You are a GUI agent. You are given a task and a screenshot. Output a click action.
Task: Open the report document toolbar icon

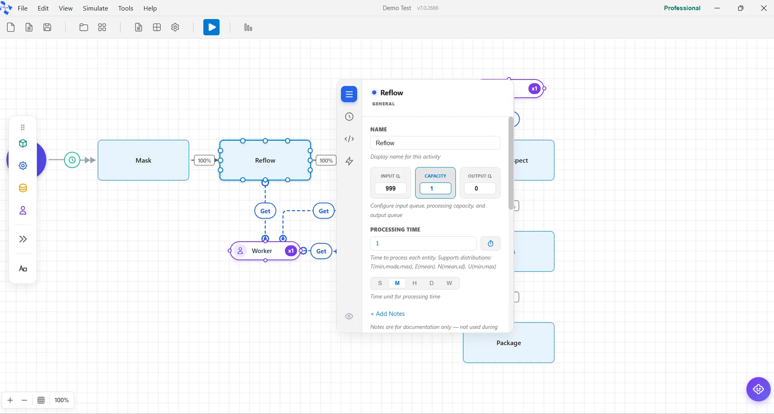138,27
